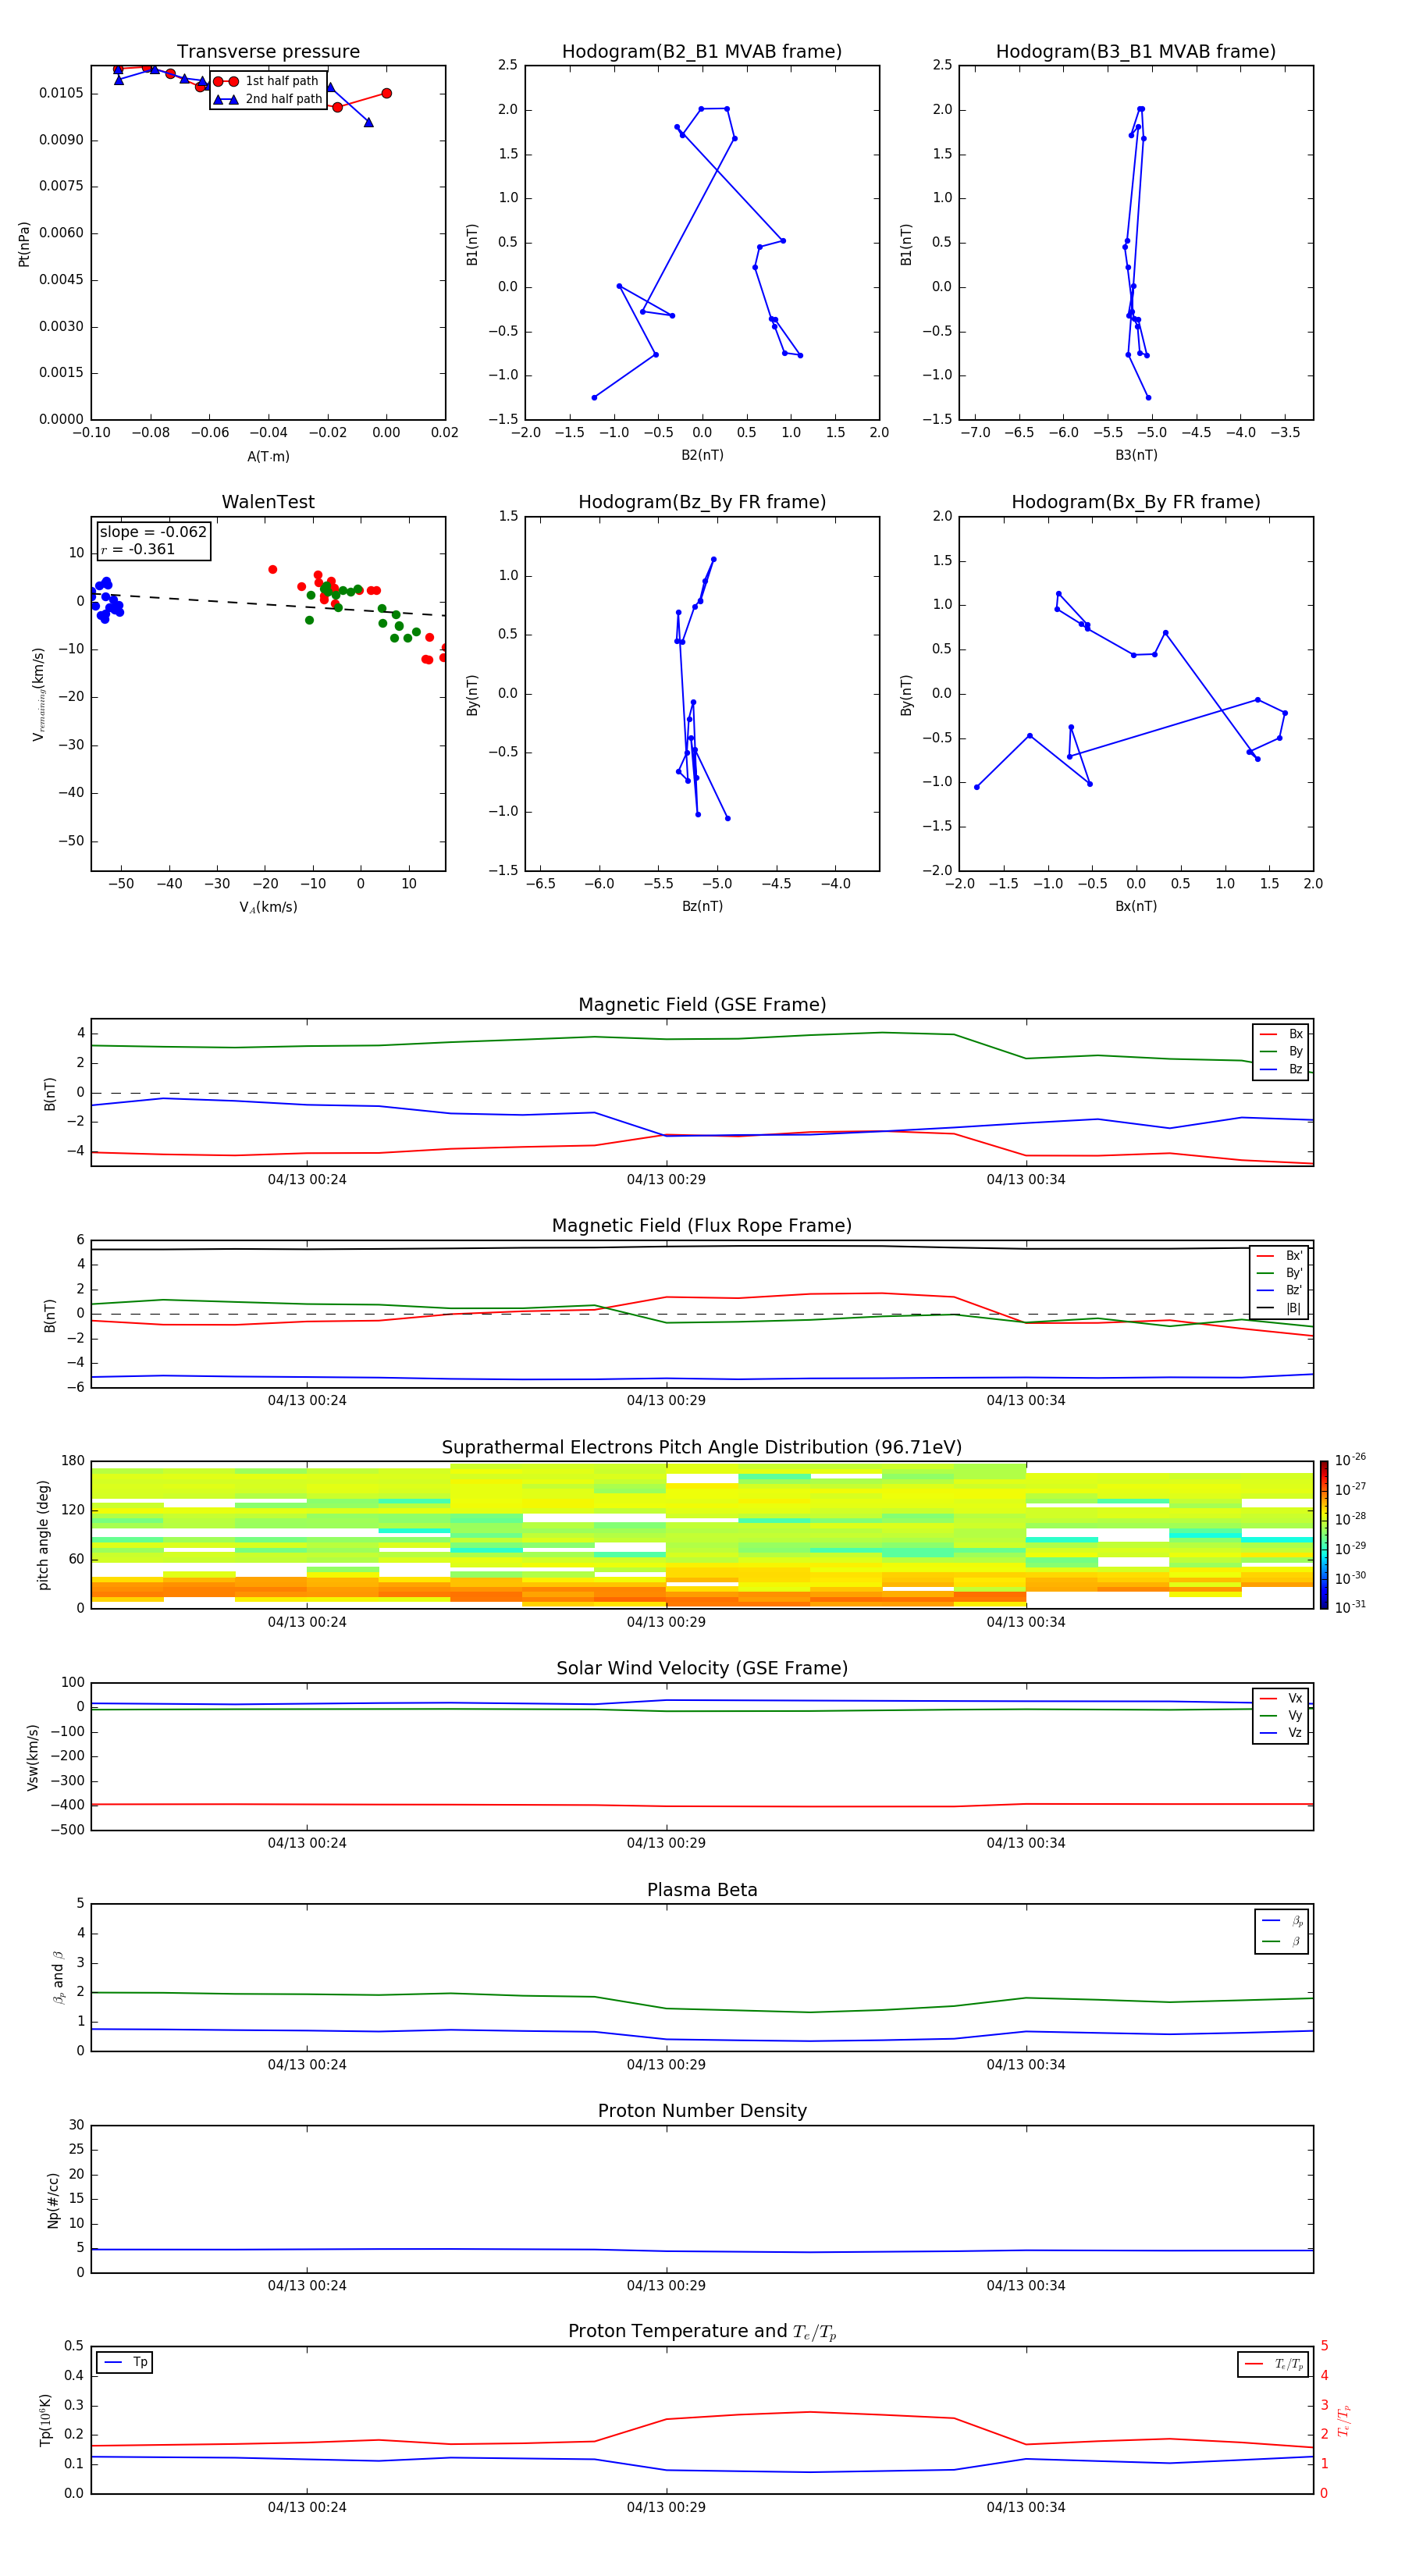Click the 'Solar Wind Velocity (GSE Frame)' title

tap(702, 1668)
